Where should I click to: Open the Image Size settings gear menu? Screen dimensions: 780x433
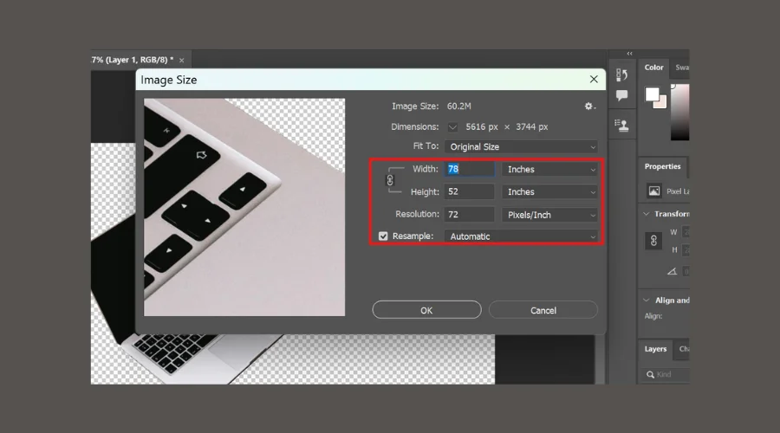(x=589, y=107)
